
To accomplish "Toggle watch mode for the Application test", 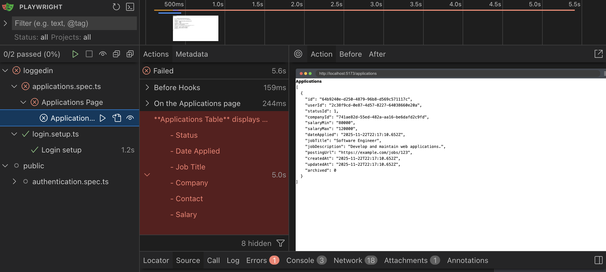I will [130, 118].
